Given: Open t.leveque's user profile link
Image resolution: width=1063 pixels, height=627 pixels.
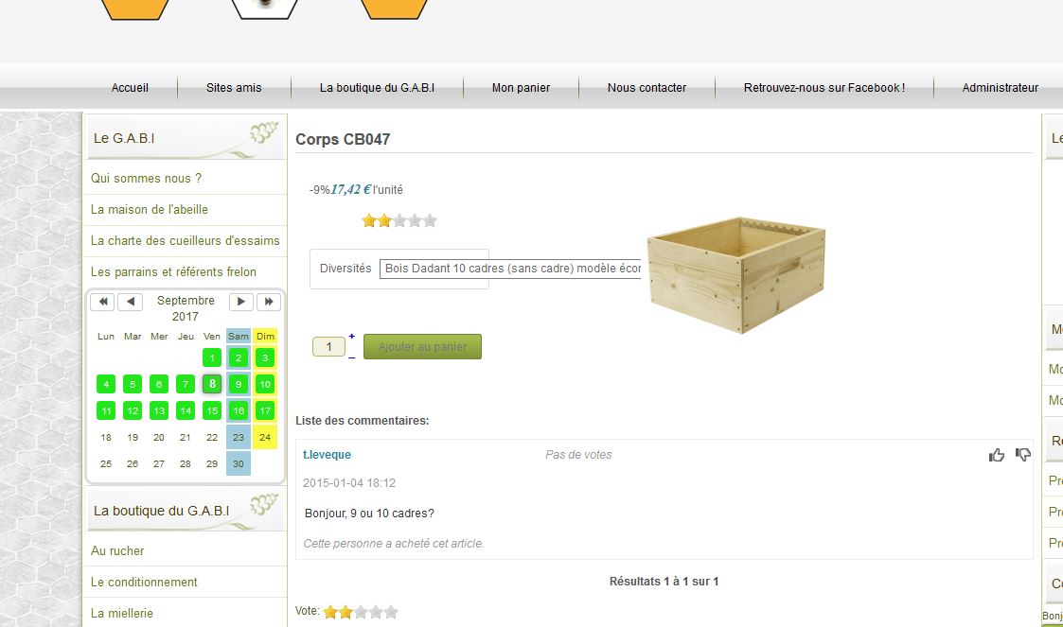Looking at the screenshot, I should [327, 455].
